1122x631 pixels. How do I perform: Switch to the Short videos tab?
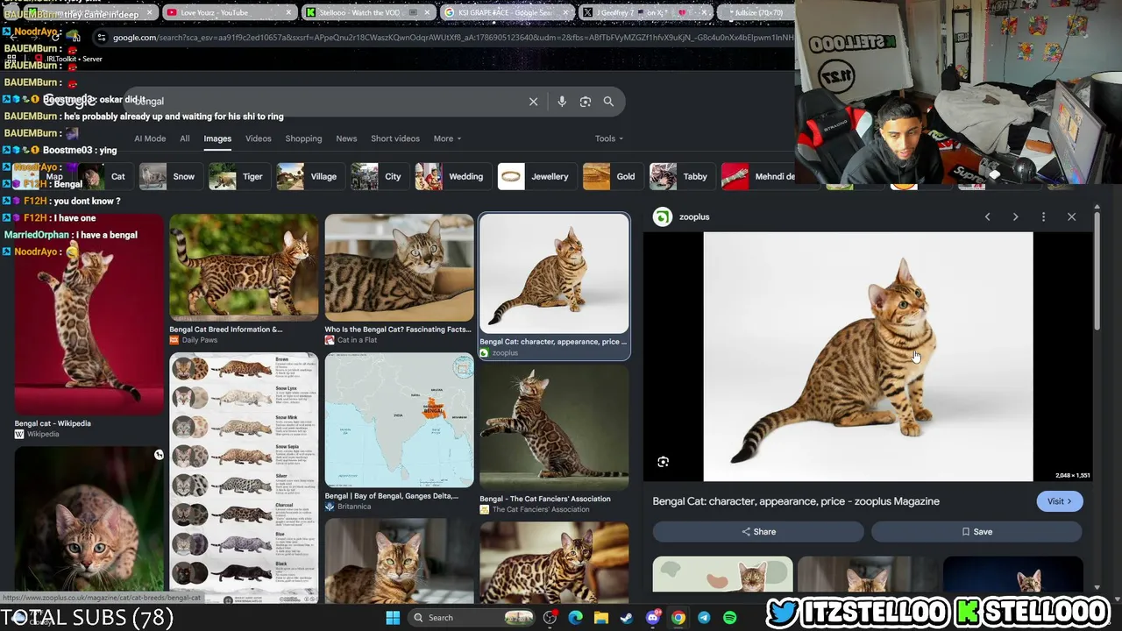point(395,138)
